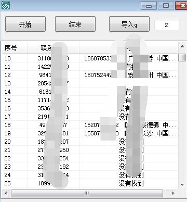Image resolution: width=187 pixels, height=202 pixels.
Task: Click 没有找到 text in row 25
Action: coord(131,183)
